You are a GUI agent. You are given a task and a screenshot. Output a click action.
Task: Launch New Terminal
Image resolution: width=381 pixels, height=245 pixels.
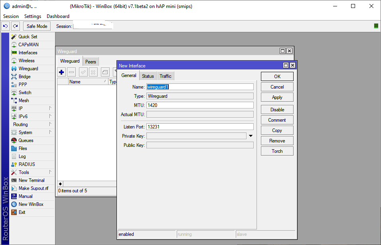tap(32, 180)
